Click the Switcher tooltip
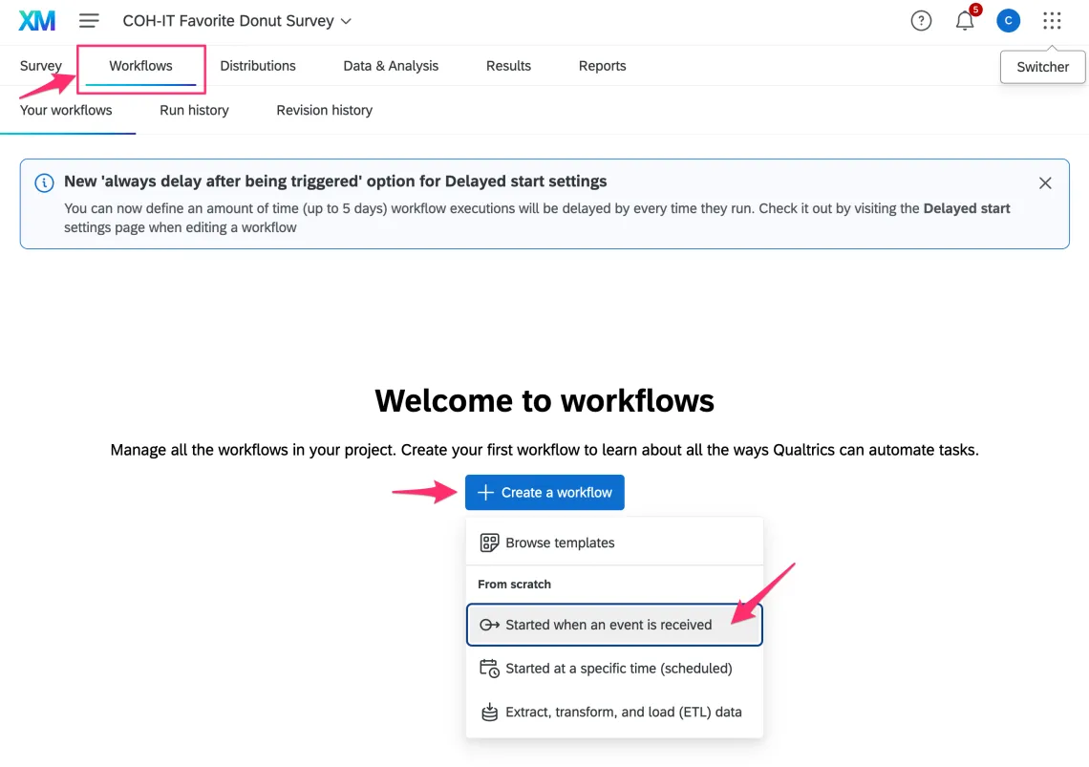The image size is (1089, 767). 1042,68
